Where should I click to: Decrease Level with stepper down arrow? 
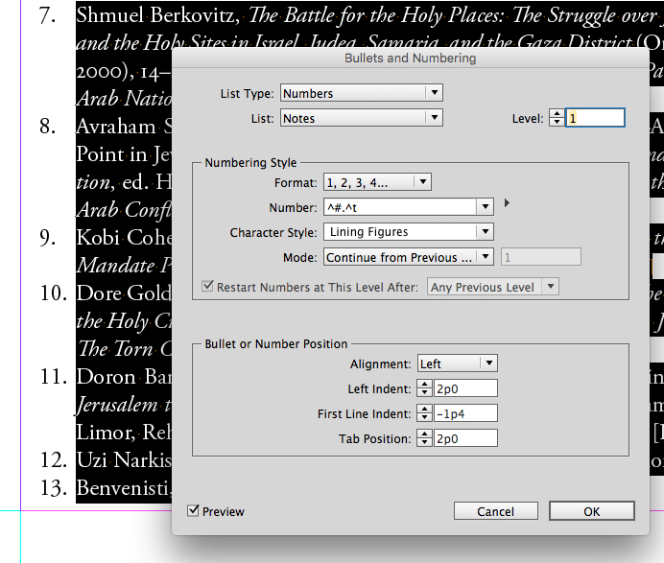point(557,122)
